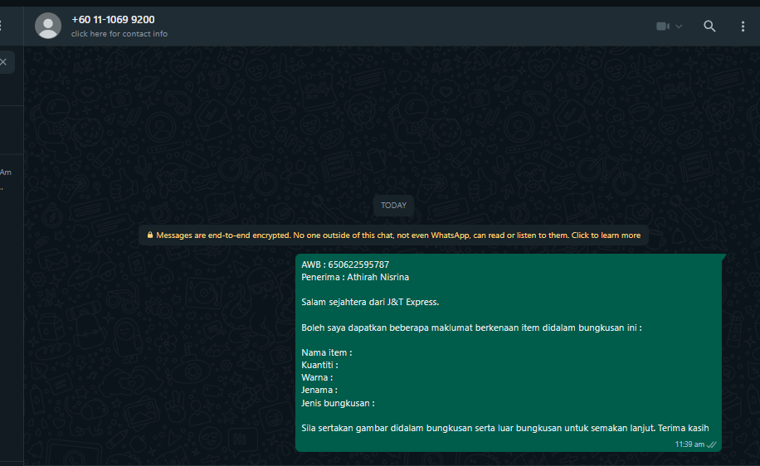Click the double-tick delivery status icon

(x=711, y=444)
